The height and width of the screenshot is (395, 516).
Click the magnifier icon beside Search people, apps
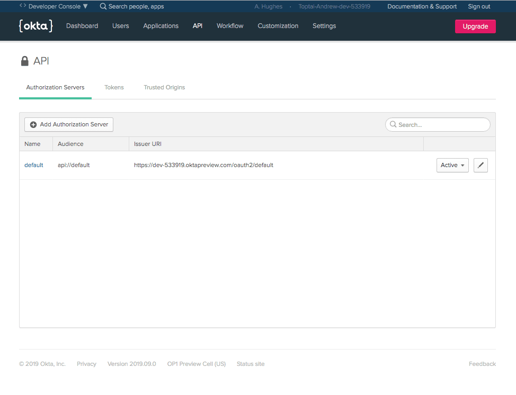point(103,6)
